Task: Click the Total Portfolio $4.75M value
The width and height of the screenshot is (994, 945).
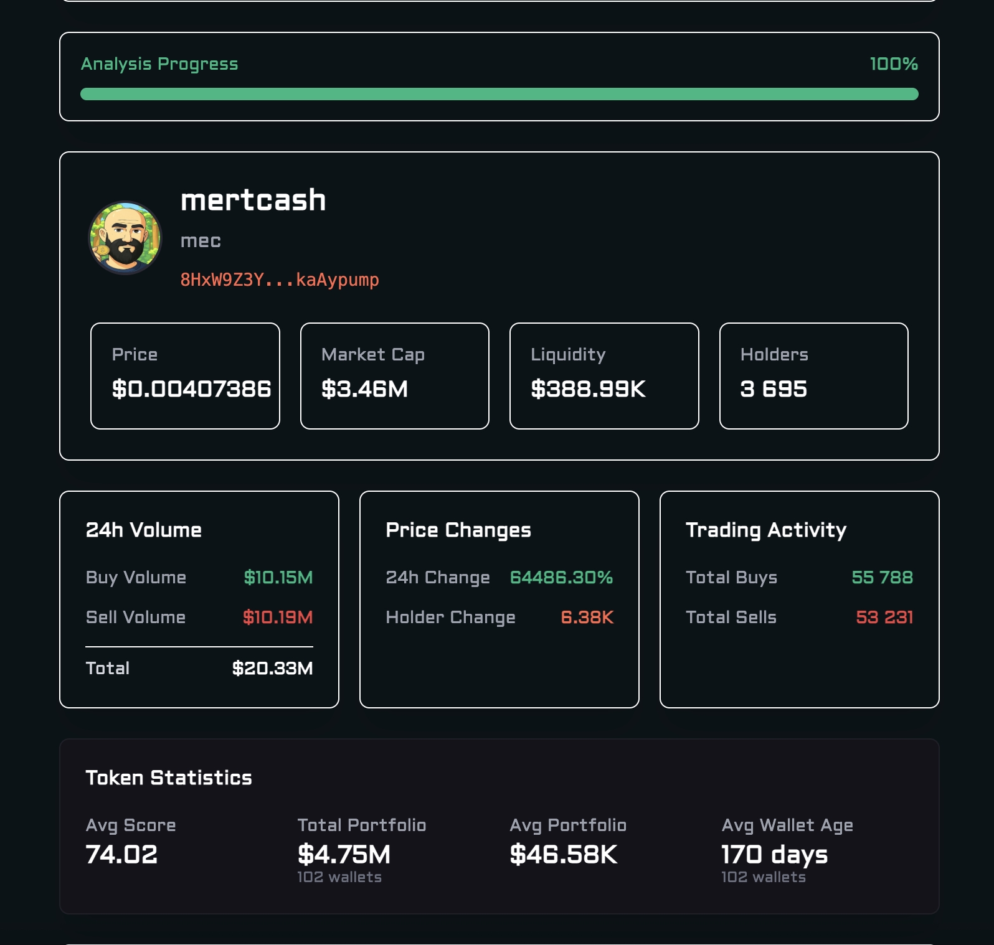Action: 344,855
